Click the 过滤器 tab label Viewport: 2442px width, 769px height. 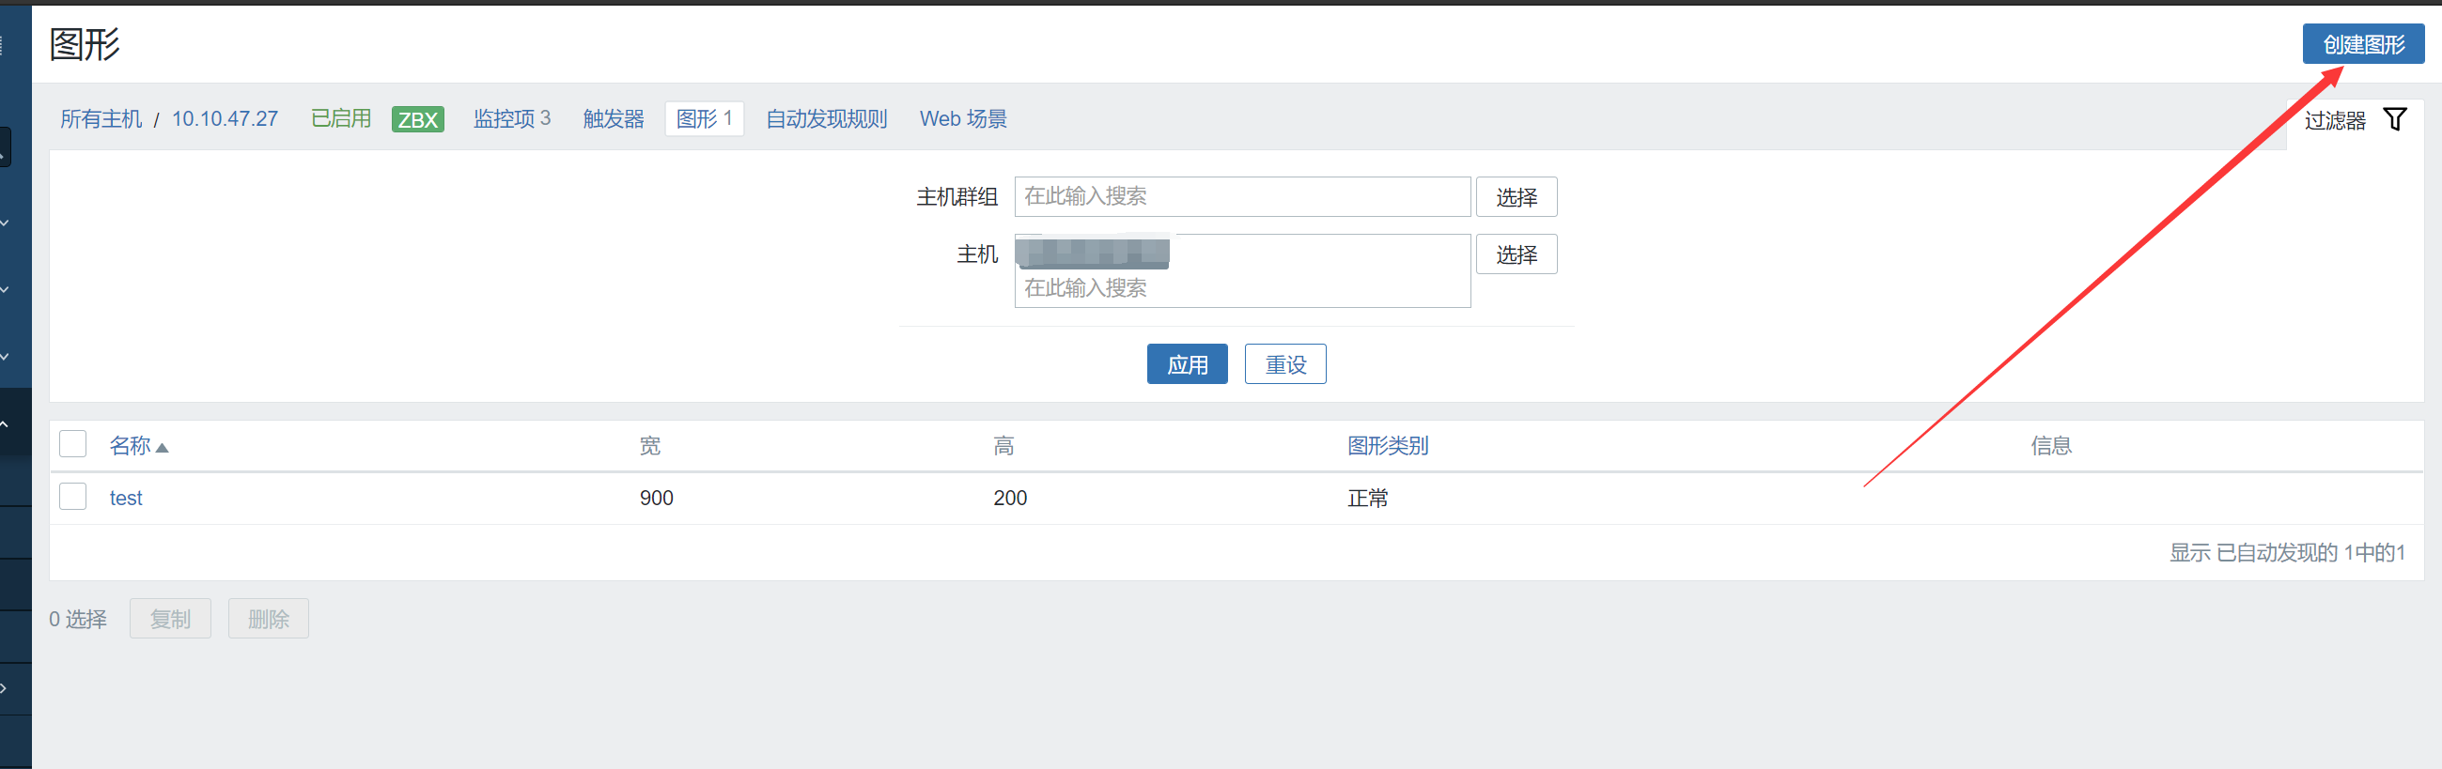2335,120
